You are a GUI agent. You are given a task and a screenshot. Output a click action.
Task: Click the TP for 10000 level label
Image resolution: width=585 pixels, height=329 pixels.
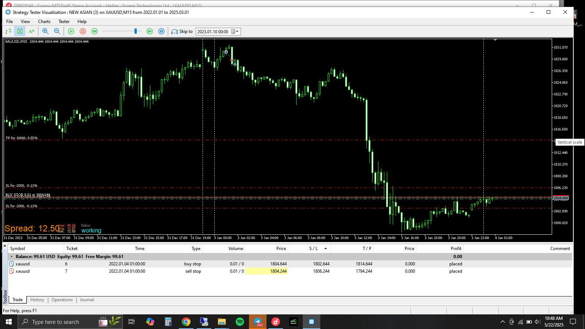click(x=22, y=138)
